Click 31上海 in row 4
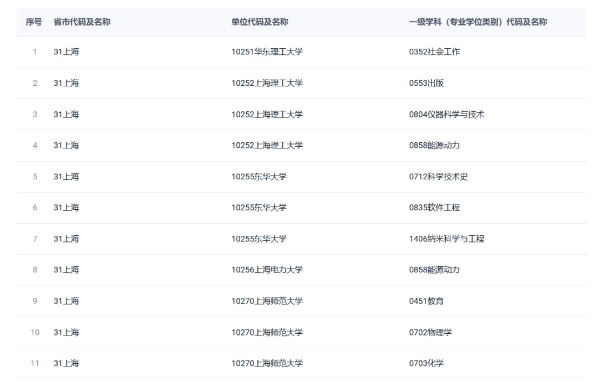This screenshot has height=382, width=599. [x=66, y=145]
